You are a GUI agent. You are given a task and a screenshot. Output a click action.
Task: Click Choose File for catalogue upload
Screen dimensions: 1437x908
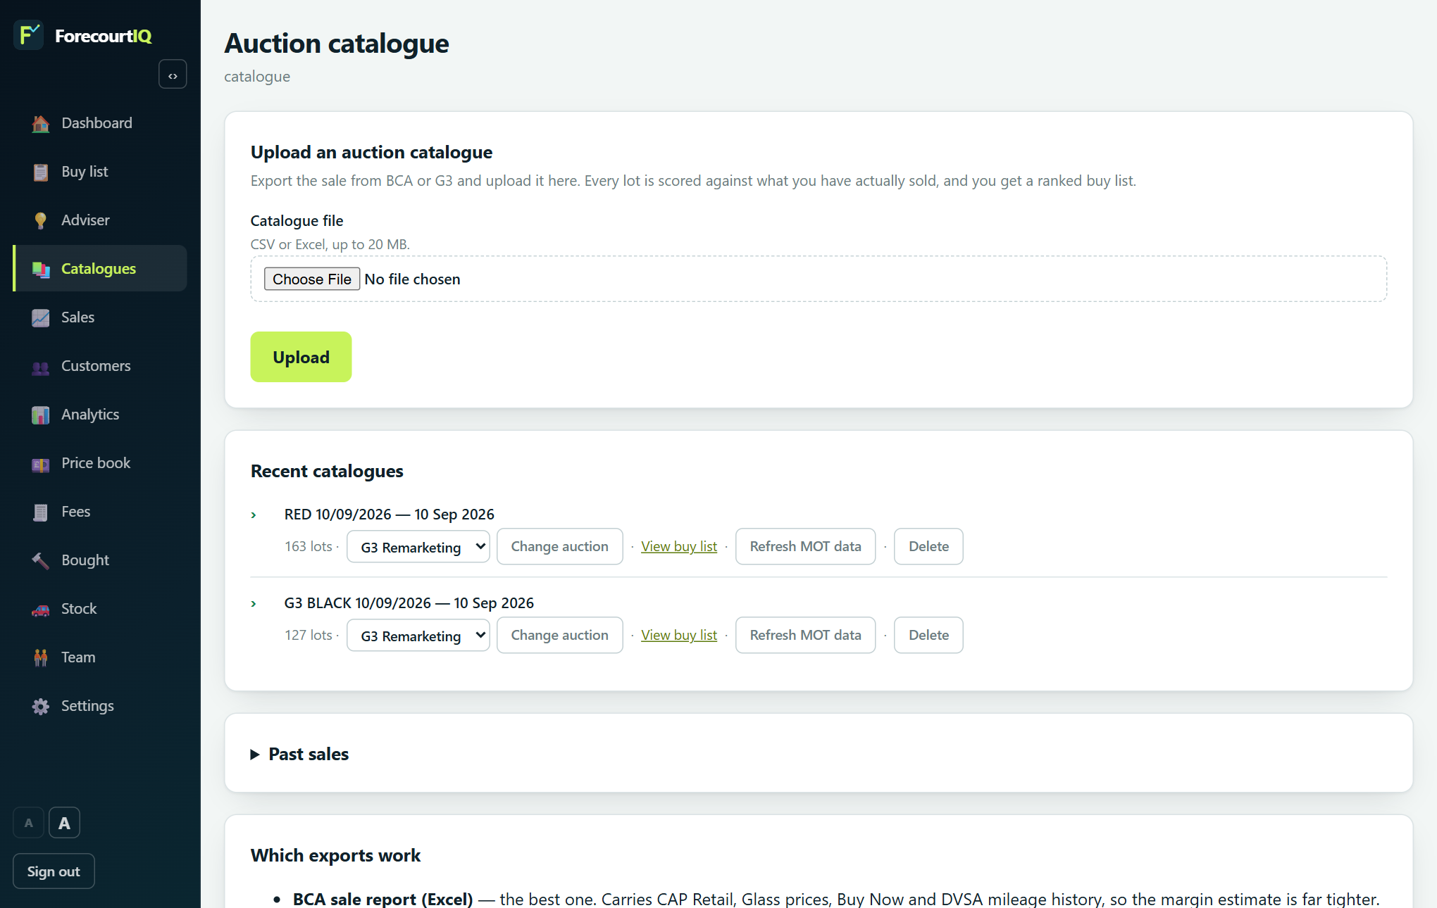tap(312, 279)
